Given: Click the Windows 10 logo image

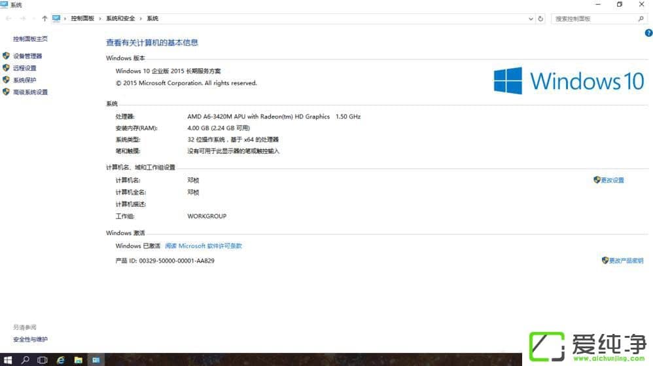Looking at the screenshot, I should click(569, 81).
